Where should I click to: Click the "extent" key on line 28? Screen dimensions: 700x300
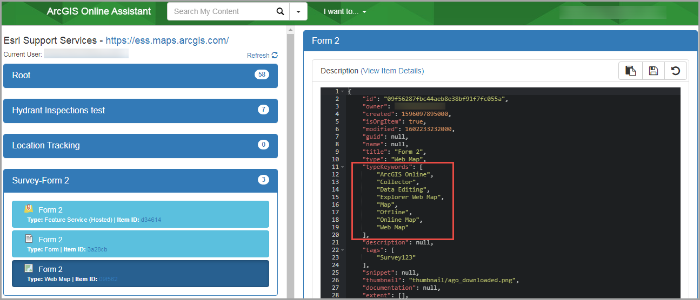[376, 295]
